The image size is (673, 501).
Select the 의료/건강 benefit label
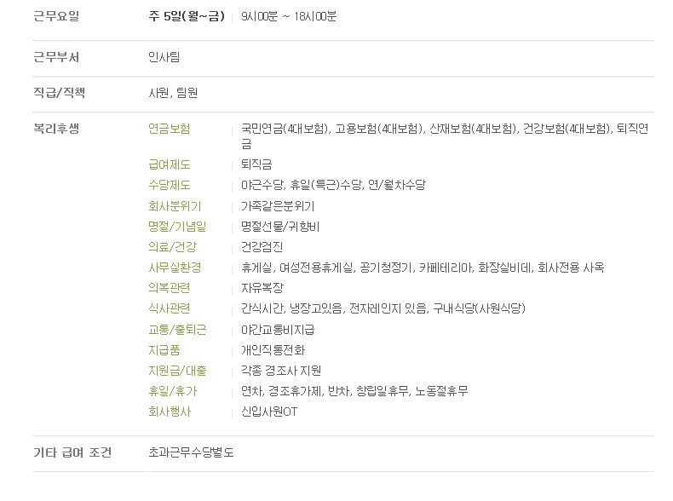[x=173, y=247]
